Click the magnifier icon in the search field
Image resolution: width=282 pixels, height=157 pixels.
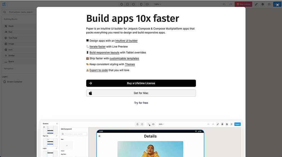5,12
